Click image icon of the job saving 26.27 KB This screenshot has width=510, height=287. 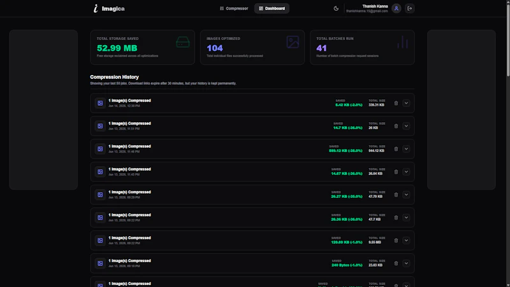click(x=100, y=195)
